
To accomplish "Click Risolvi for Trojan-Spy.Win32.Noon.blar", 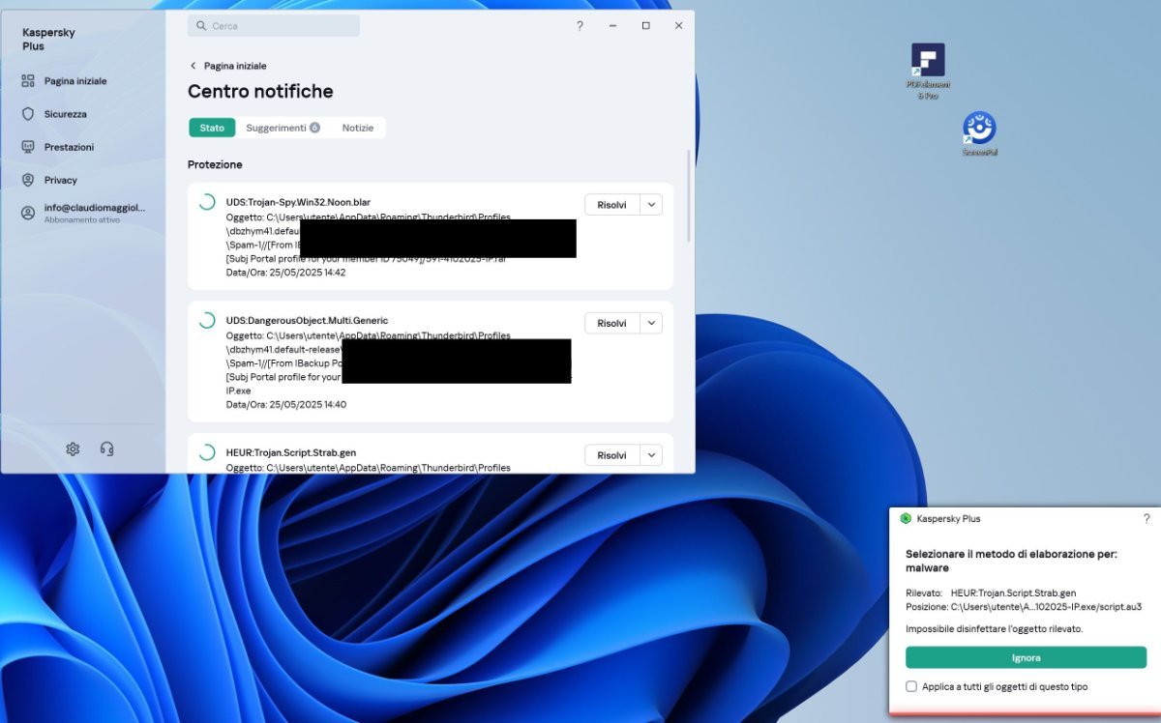I will click(612, 205).
